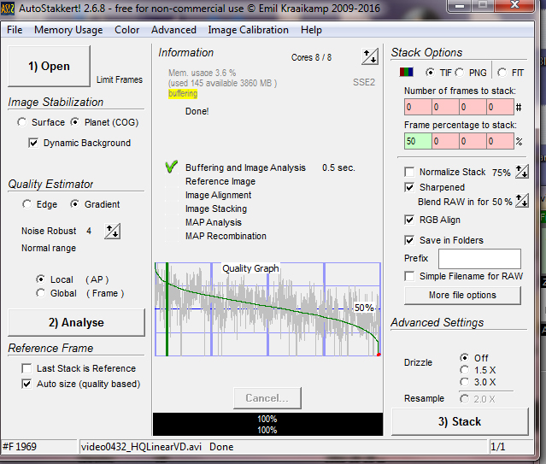
Task: Click the More file options button
Action: coord(462,295)
